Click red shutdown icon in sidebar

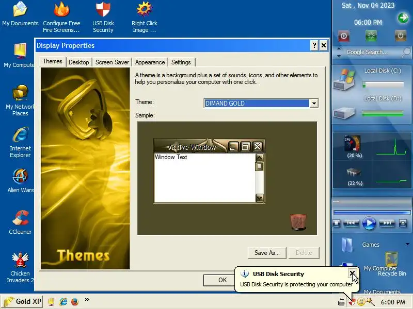point(344,36)
